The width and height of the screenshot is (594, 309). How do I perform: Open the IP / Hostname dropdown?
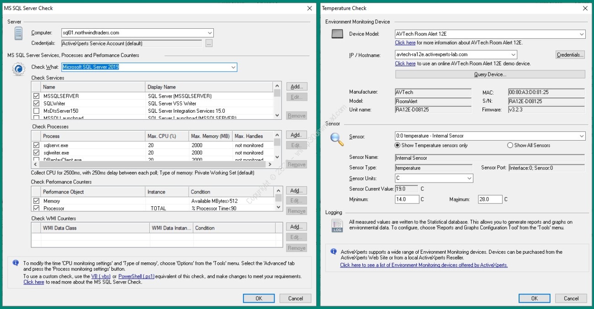(513, 55)
